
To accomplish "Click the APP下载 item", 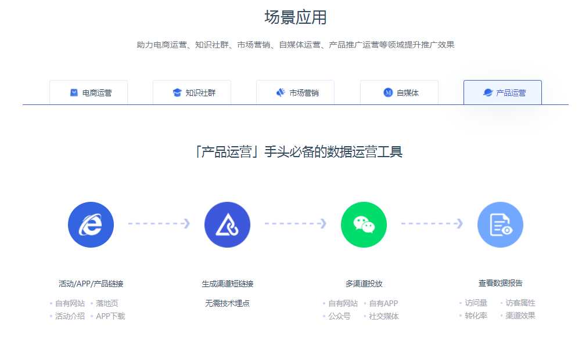I will click(110, 316).
